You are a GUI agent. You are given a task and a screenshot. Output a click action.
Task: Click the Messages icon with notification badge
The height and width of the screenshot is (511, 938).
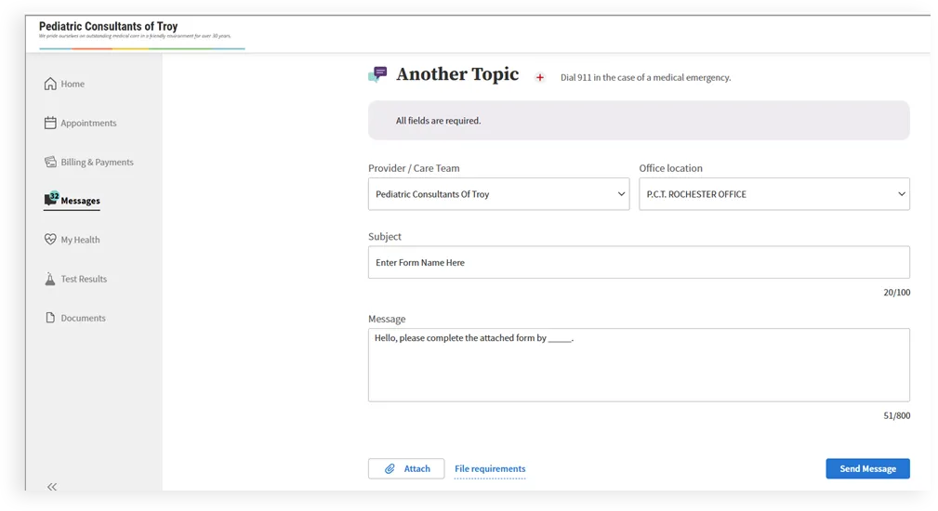[51, 200]
